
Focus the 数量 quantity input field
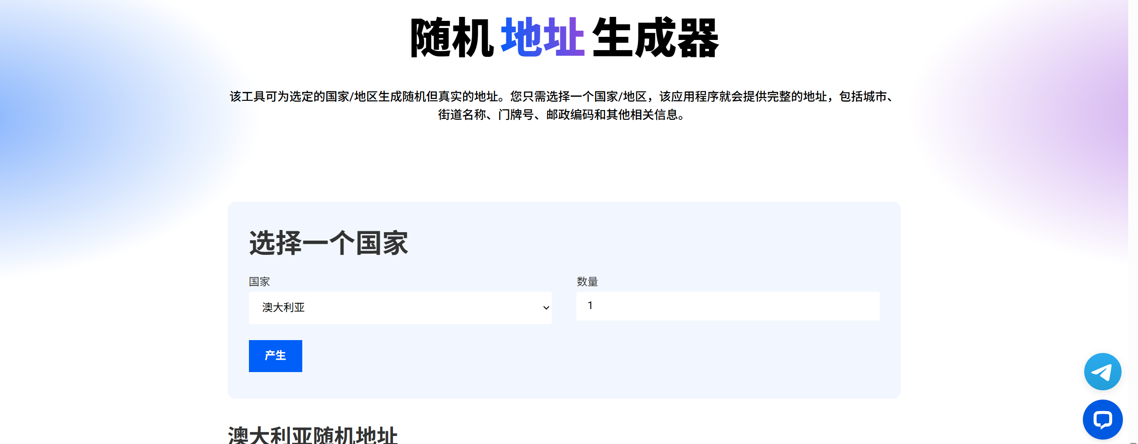click(x=728, y=306)
